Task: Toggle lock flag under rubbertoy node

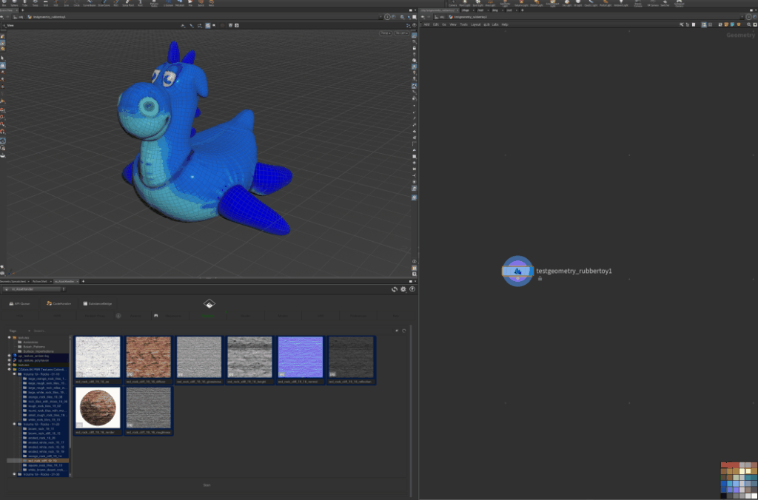Action: (x=540, y=279)
